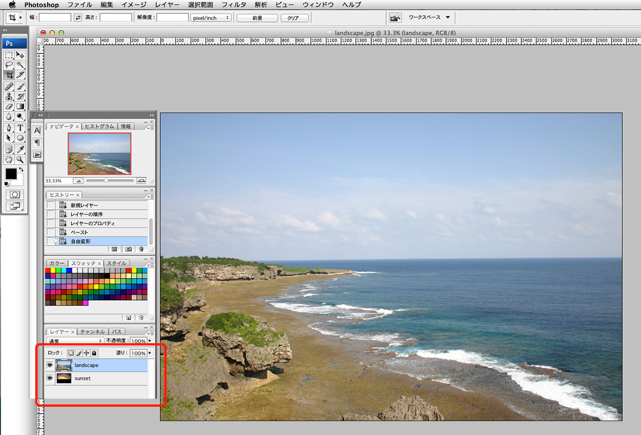Click the クリア button

click(294, 18)
